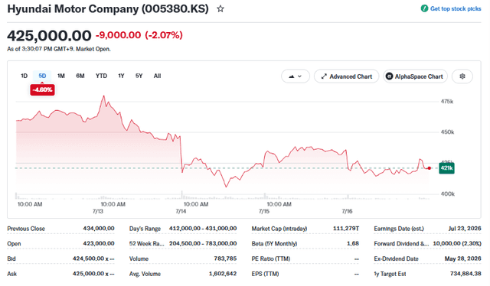Click the 7/15 date label on chart axis
This screenshot has width=490, height=286.
pyautogui.click(x=264, y=211)
